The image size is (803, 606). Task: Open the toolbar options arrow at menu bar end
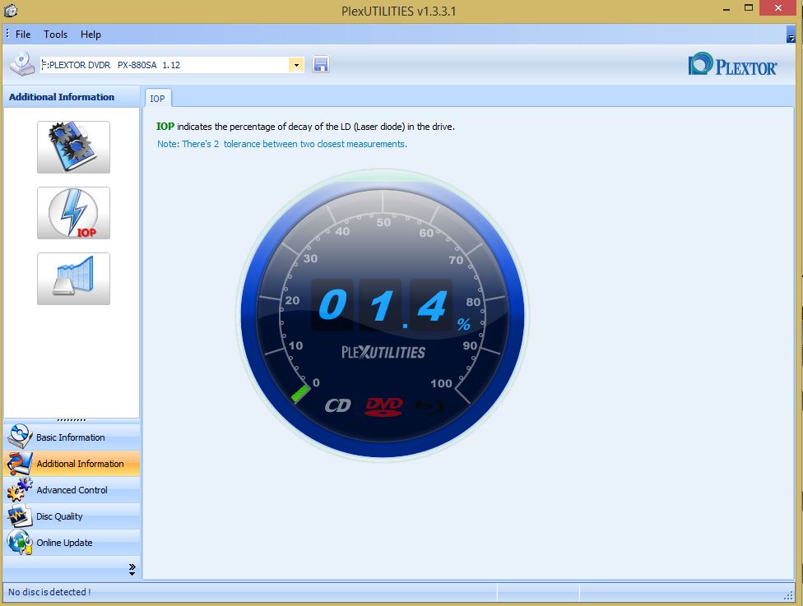(791, 35)
